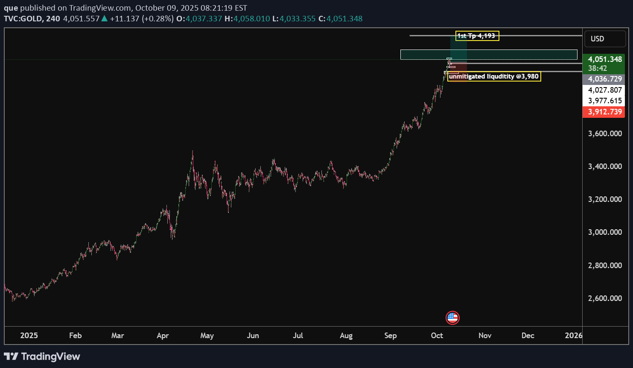Click the green 4,051.348 current price tag
Screen dimensions: 633x368
604,60
